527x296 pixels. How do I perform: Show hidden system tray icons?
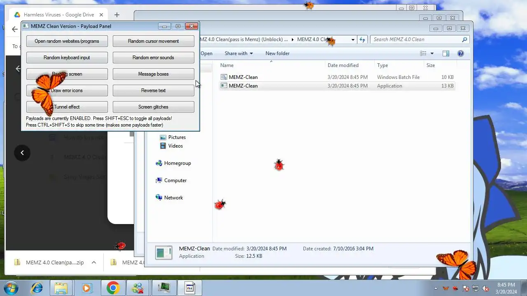click(x=436, y=288)
